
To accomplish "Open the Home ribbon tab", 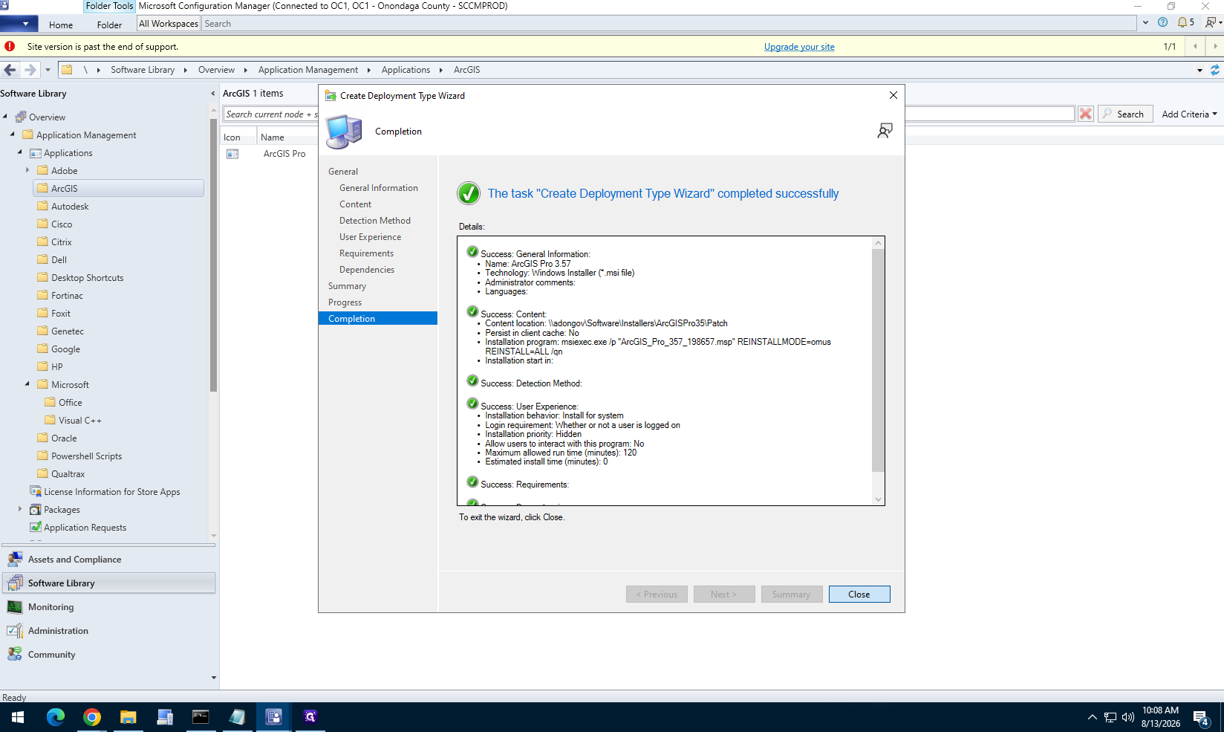I will pos(61,25).
